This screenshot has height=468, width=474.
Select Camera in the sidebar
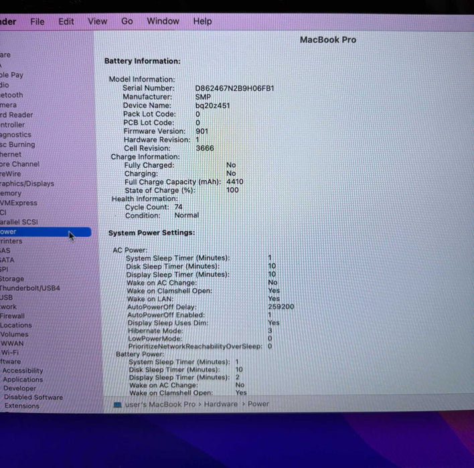[8, 105]
